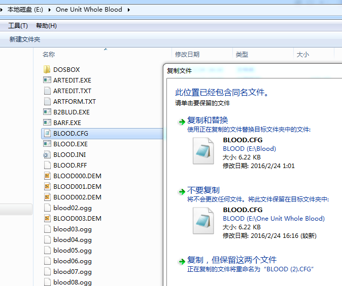Open the 帮助(H) menu
The image size is (342, 286).
[x=46, y=26]
